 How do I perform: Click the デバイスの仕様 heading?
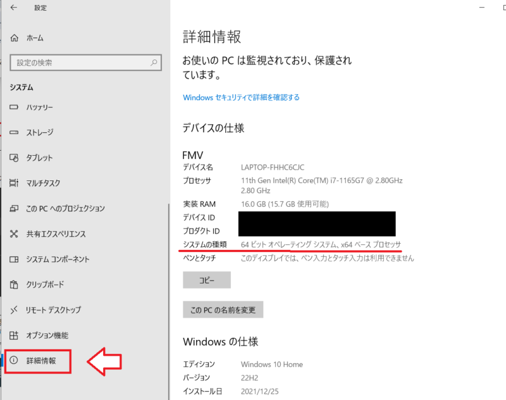[213, 128]
